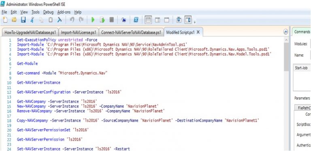Click 'NavisionPlanet1' destination name on line 18
Image resolution: width=311 pixels, height=151 pixels.
click(242, 120)
